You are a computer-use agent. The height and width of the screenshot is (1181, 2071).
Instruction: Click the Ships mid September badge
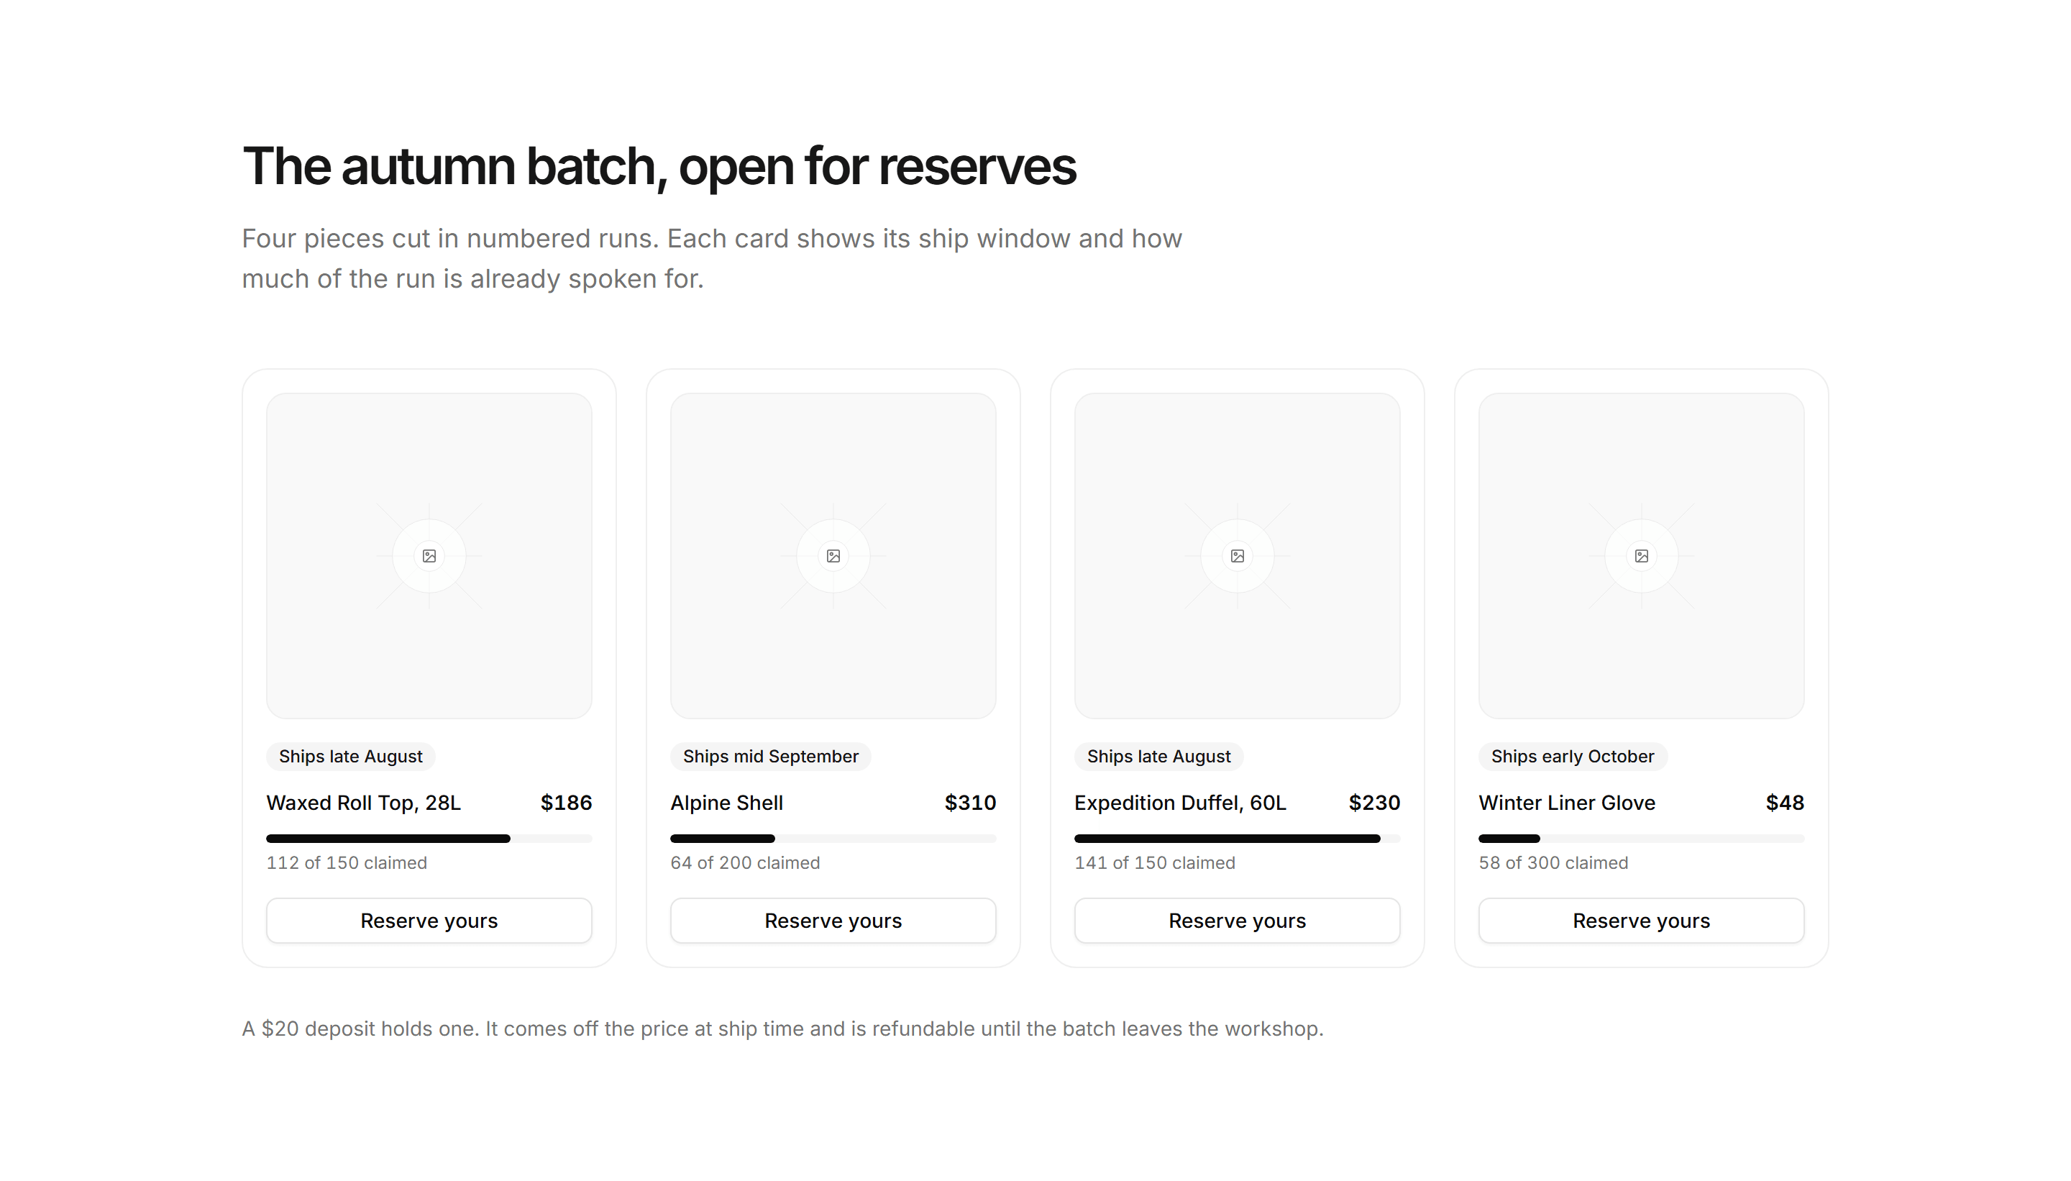coord(770,756)
